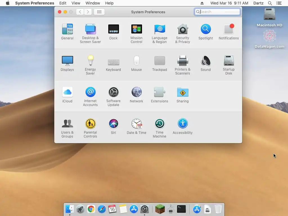Open the General preferences pane
Viewport: 288px width, 216px height.
coord(67,31)
